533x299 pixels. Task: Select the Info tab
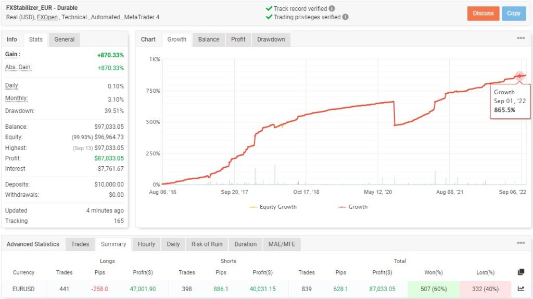click(x=12, y=40)
